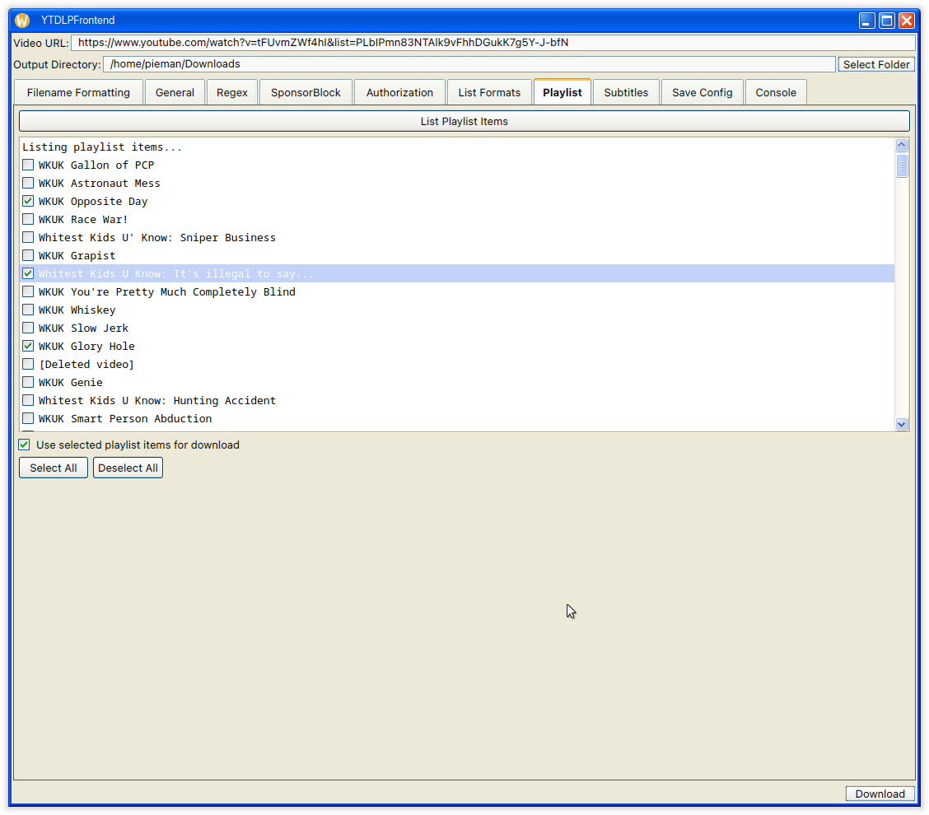The height and width of the screenshot is (815, 929).
Task: Check the WKUK Gallon of PCP checkbox
Action: (28, 165)
